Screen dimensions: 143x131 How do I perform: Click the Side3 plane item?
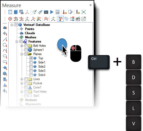(x=42, y=71)
